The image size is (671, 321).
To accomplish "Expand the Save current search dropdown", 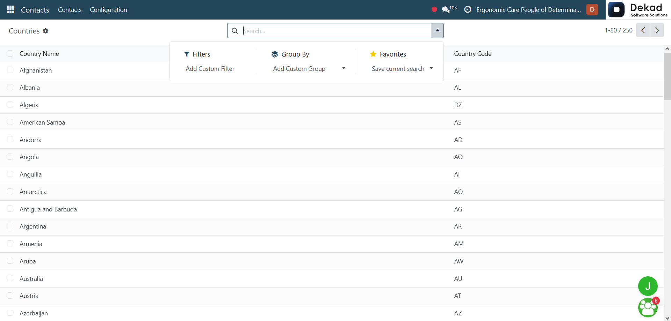I will (x=431, y=68).
